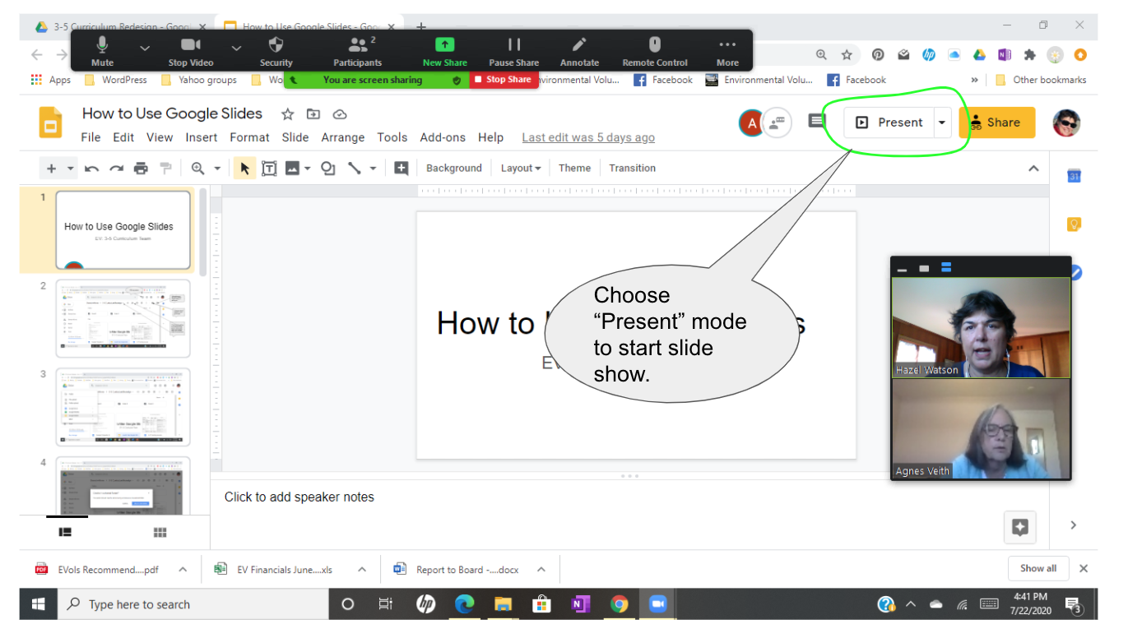The image size is (1142, 638).
Task: Open the new slide layout dropdown arrow
Action: coord(70,169)
